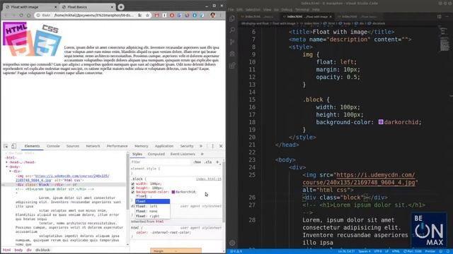Click Chrome home button

[28, 16]
